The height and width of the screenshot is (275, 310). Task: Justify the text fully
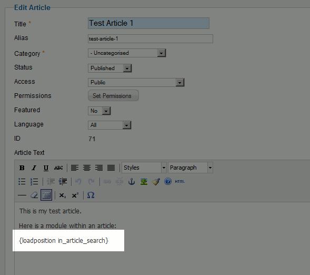[111, 168]
